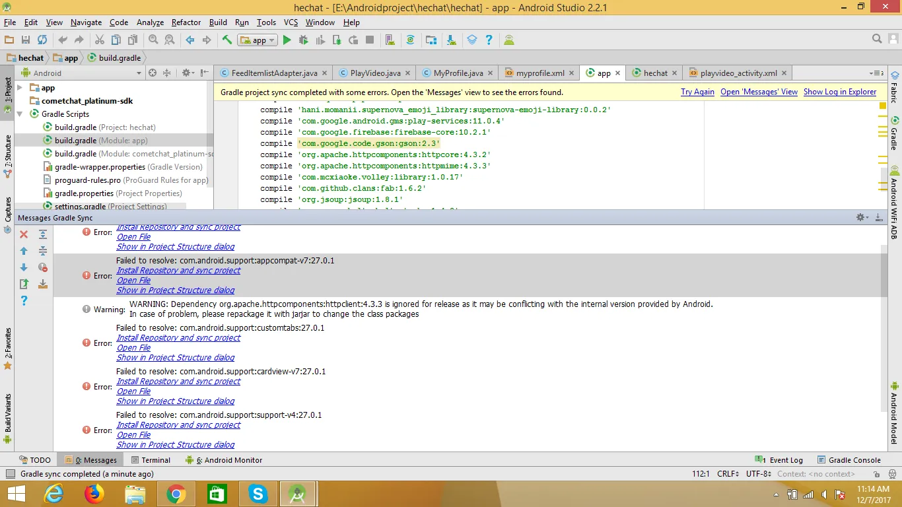Select build.gradle (Project: hechat) file
The width and height of the screenshot is (902, 507).
pos(105,127)
